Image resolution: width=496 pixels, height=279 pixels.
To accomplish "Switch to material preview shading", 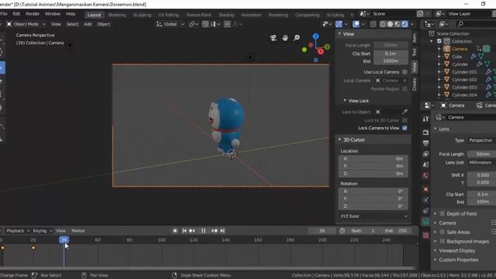I will 398,24.
